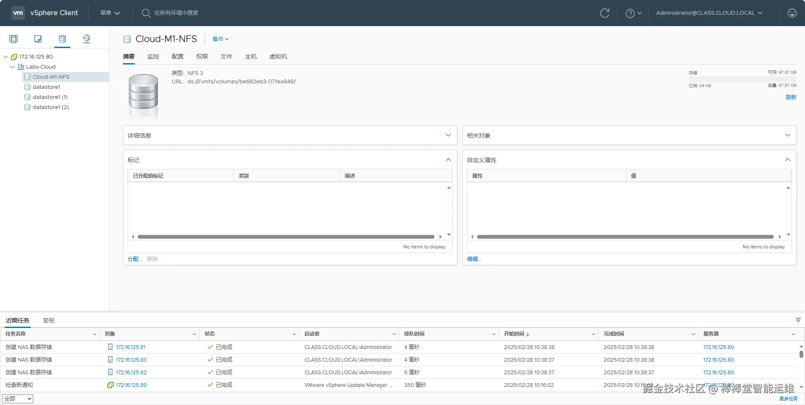The image size is (805, 405).
Task: Click the datastore1 (2) datastore icon
Action: click(x=27, y=107)
